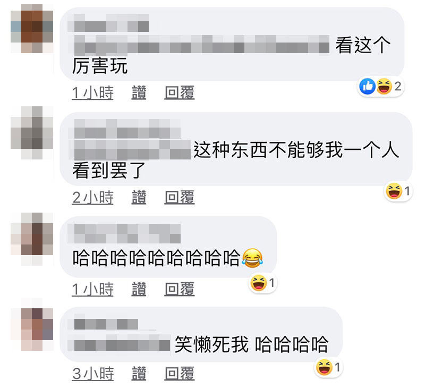Like the 哈哈哈哈 comment
This screenshot has width=425, height=388.
(139, 289)
